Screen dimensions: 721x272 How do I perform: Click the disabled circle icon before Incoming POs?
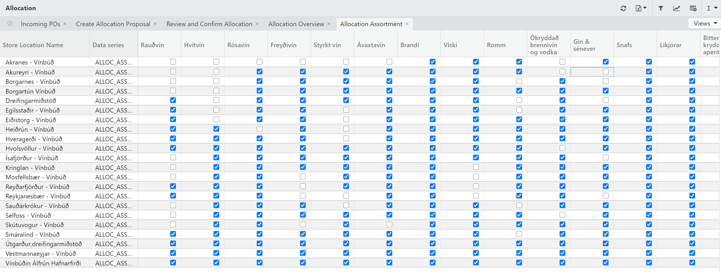[x=10, y=24]
